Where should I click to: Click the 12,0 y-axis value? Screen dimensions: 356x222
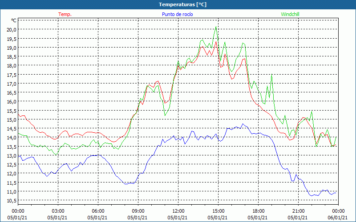click(x=12, y=174)
